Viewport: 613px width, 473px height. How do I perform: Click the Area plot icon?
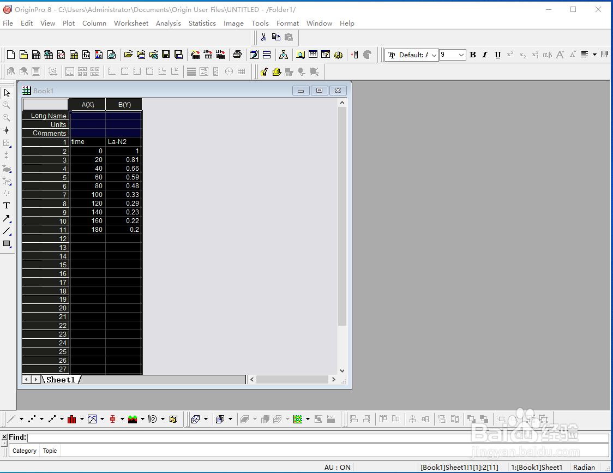[133, 419]
